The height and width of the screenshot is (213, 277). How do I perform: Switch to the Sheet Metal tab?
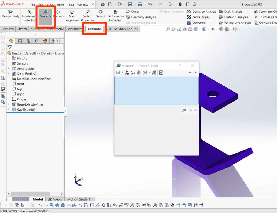click(55, 29)
